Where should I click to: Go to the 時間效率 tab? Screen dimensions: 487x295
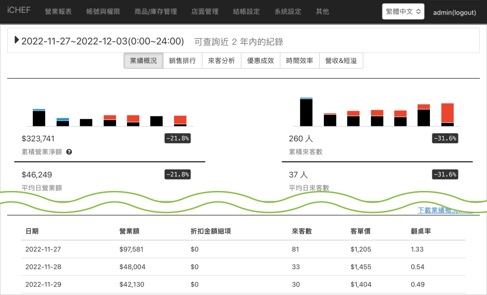pyautogui.click(x=300, y=61)
